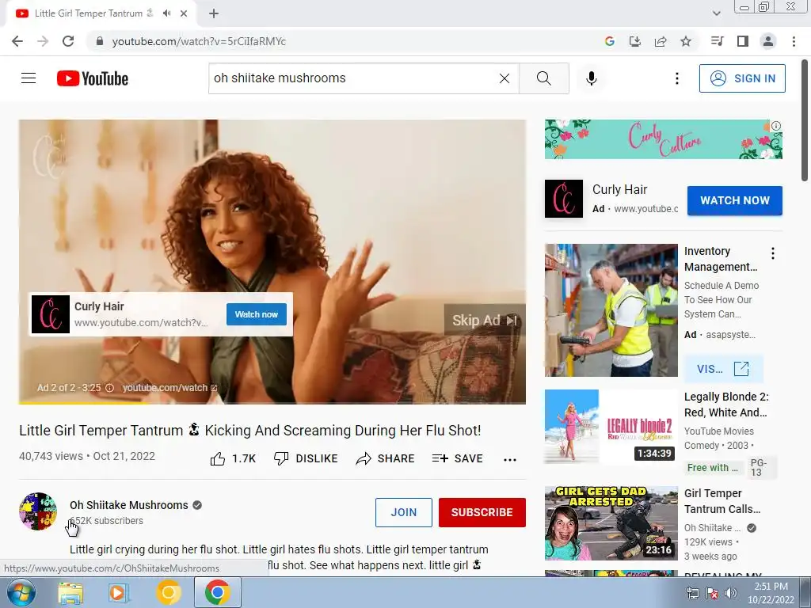Viewport: 811px width, 608px height.
Task: Click WATCH NOW in sidebar ad
Action: pos(734,200)
